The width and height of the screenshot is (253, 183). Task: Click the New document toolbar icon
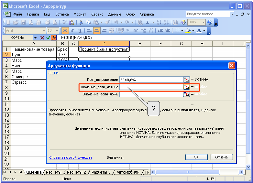click(8, 22)
